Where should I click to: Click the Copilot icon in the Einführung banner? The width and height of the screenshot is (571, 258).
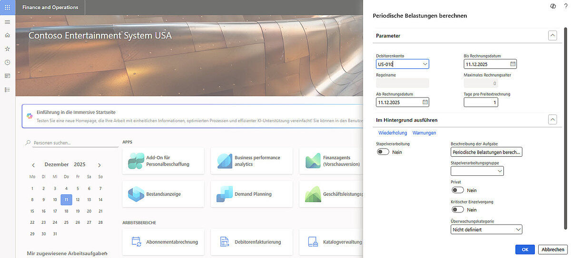[x=29, y=116]
